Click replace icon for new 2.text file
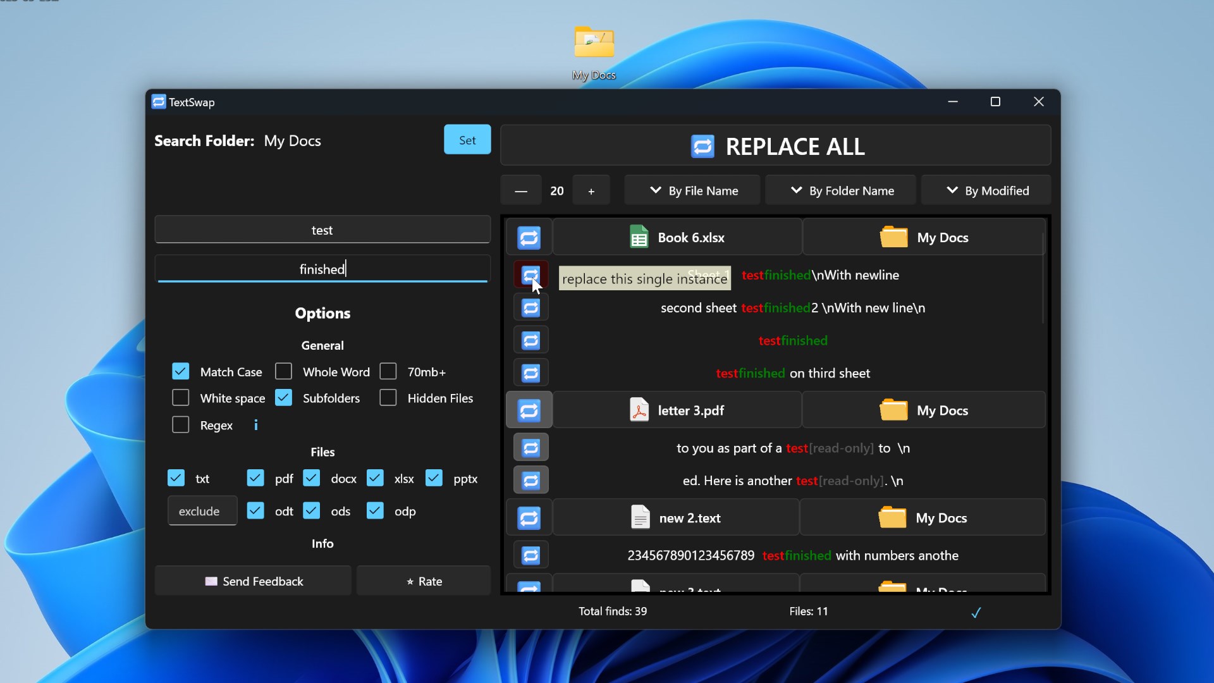Screen dimensions: 1214x683 click(529, 519)
